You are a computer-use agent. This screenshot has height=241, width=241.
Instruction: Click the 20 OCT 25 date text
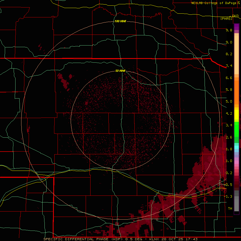coord(173,239)
